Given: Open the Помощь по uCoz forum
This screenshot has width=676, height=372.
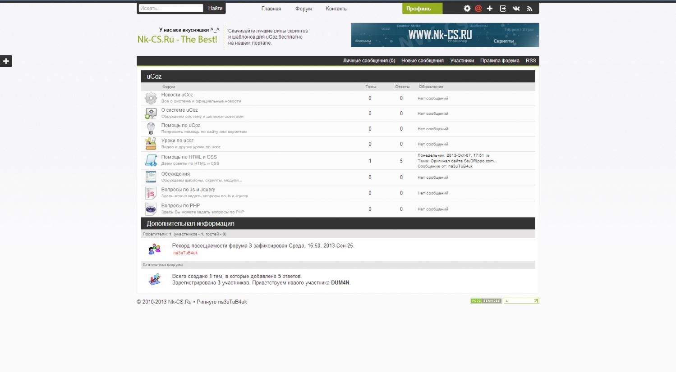Looking at the screenshot, I should 181,126.
